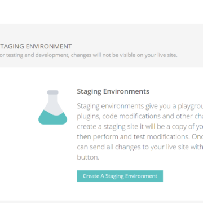Click the word 'Environments' in the bold heading
The width and height of the screenshot is (203, 203).
[126, 91]
